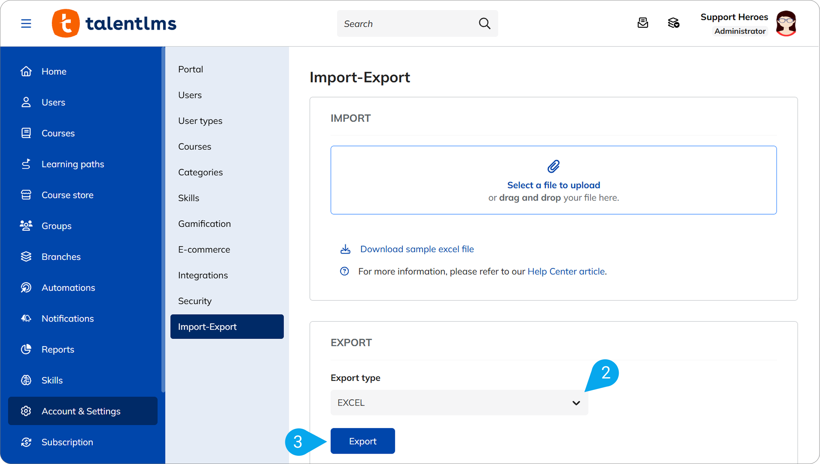Click the layers checkmark icon in header

click(673, 23)
